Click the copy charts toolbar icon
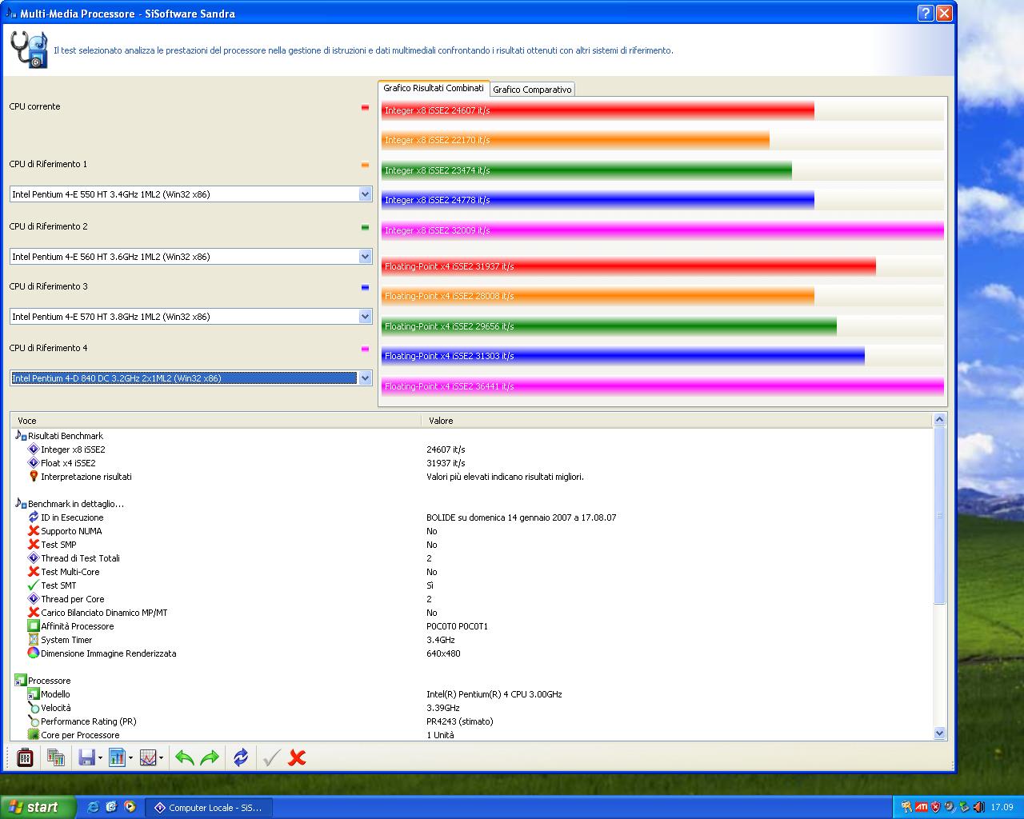This screenshot has width=1024, height=819. 55,757
